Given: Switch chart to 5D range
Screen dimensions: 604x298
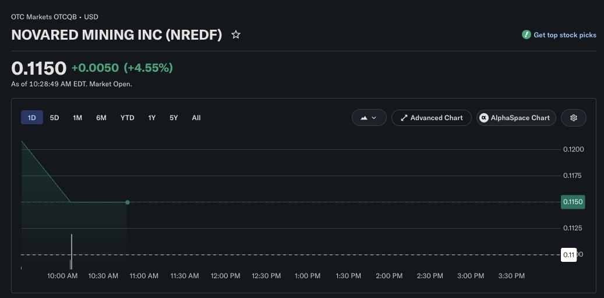Looking at the screenshot, I should point(54,118).
